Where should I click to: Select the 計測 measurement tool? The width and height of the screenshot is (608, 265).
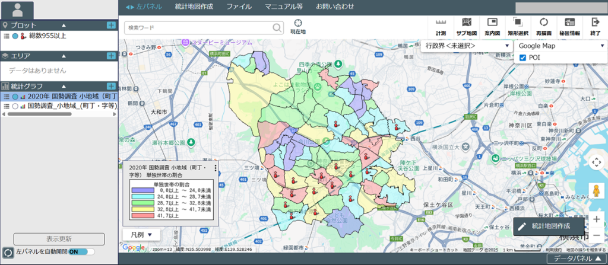click(x=441, y=26)
